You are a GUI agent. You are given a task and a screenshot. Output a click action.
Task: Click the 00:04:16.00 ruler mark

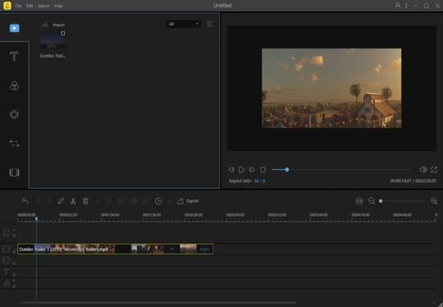click(361, 215)
